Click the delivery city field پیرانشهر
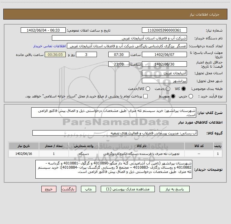The image size is (231, 224). click(164, 81)
